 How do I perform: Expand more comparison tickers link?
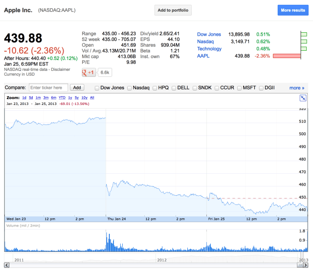tap(297, 88)
